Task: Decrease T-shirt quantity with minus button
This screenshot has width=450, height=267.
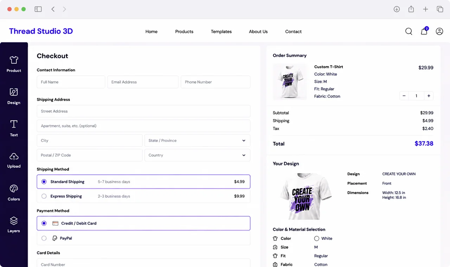Action: (x=404, y=96)
